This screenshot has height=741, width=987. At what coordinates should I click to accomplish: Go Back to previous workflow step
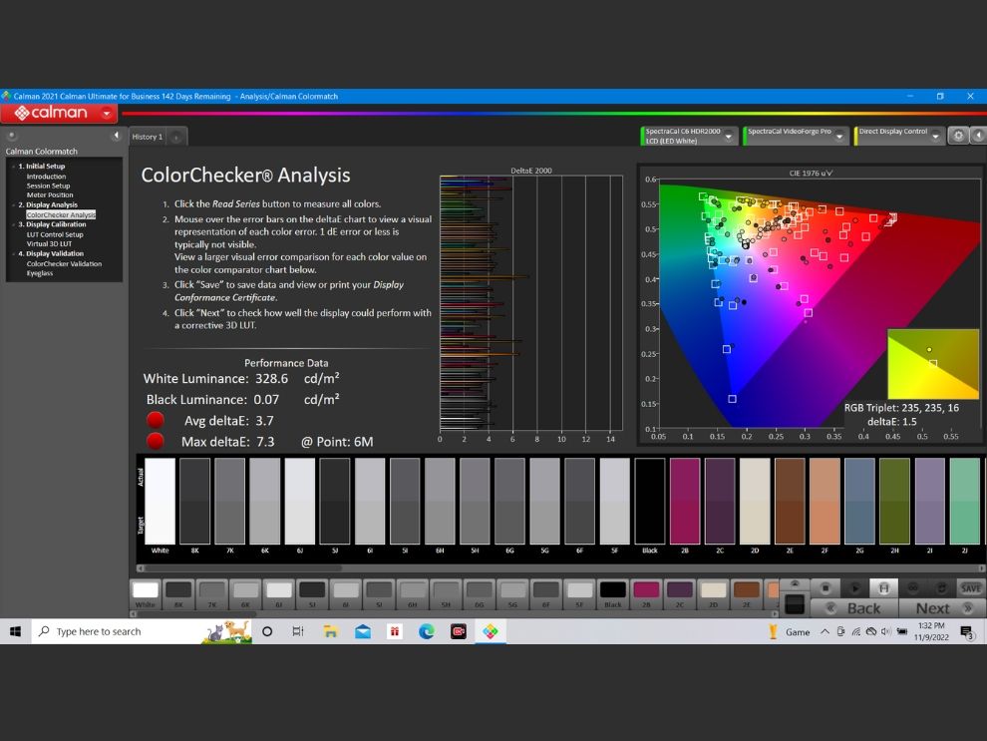(854, 608)
